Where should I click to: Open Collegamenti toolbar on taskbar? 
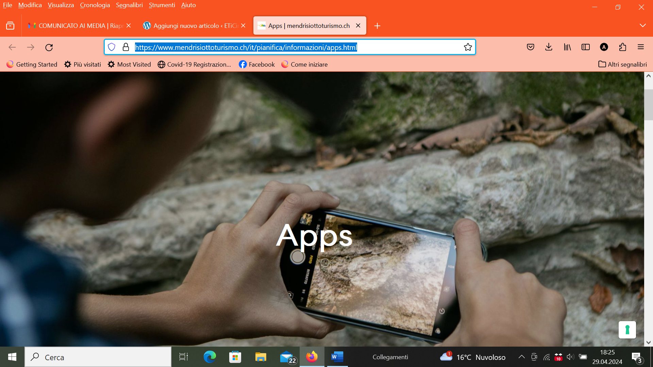click(390, 357)
